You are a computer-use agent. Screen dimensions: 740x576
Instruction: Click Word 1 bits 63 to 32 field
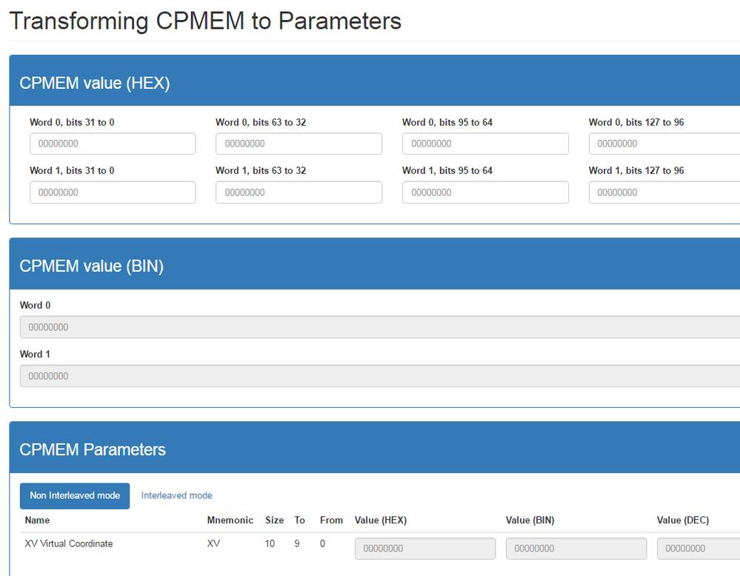pyautogui.click(x=299, y=192)
